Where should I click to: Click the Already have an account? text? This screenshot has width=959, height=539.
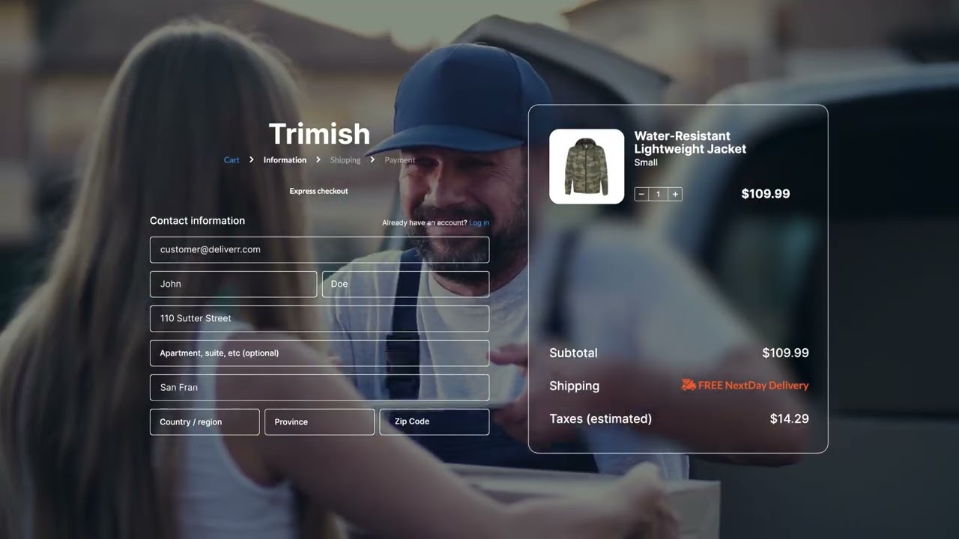click(424, 222)
